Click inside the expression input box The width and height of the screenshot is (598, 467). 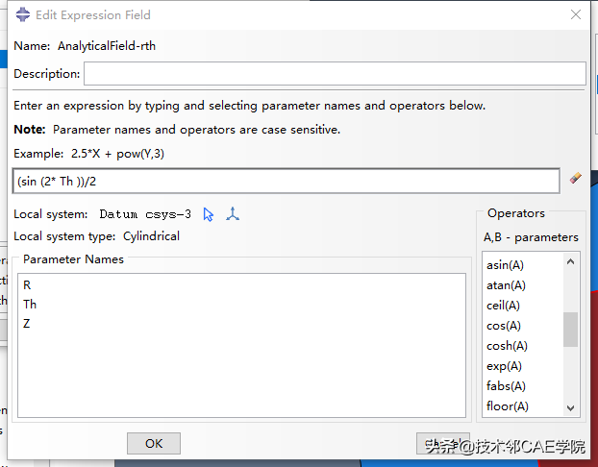[x=287, y=181]
